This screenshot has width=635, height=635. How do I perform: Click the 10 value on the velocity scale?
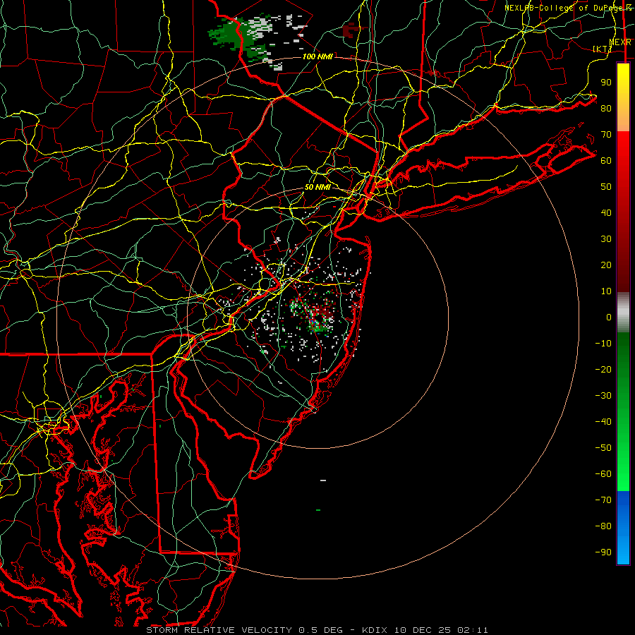(x=606, y=291)
